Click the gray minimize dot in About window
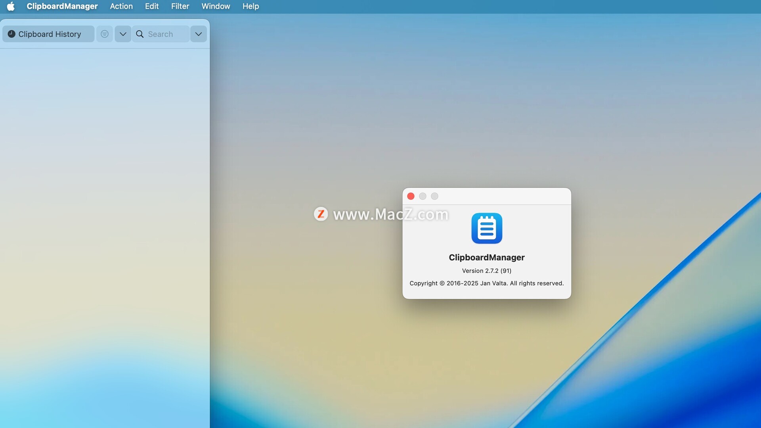 pos(423,196)
